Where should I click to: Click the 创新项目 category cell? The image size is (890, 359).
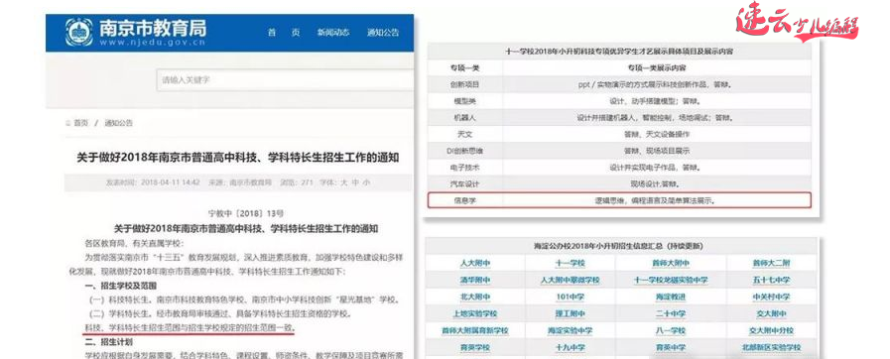[465, 84]
